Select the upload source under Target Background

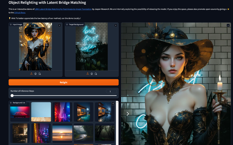coord(88,74)
